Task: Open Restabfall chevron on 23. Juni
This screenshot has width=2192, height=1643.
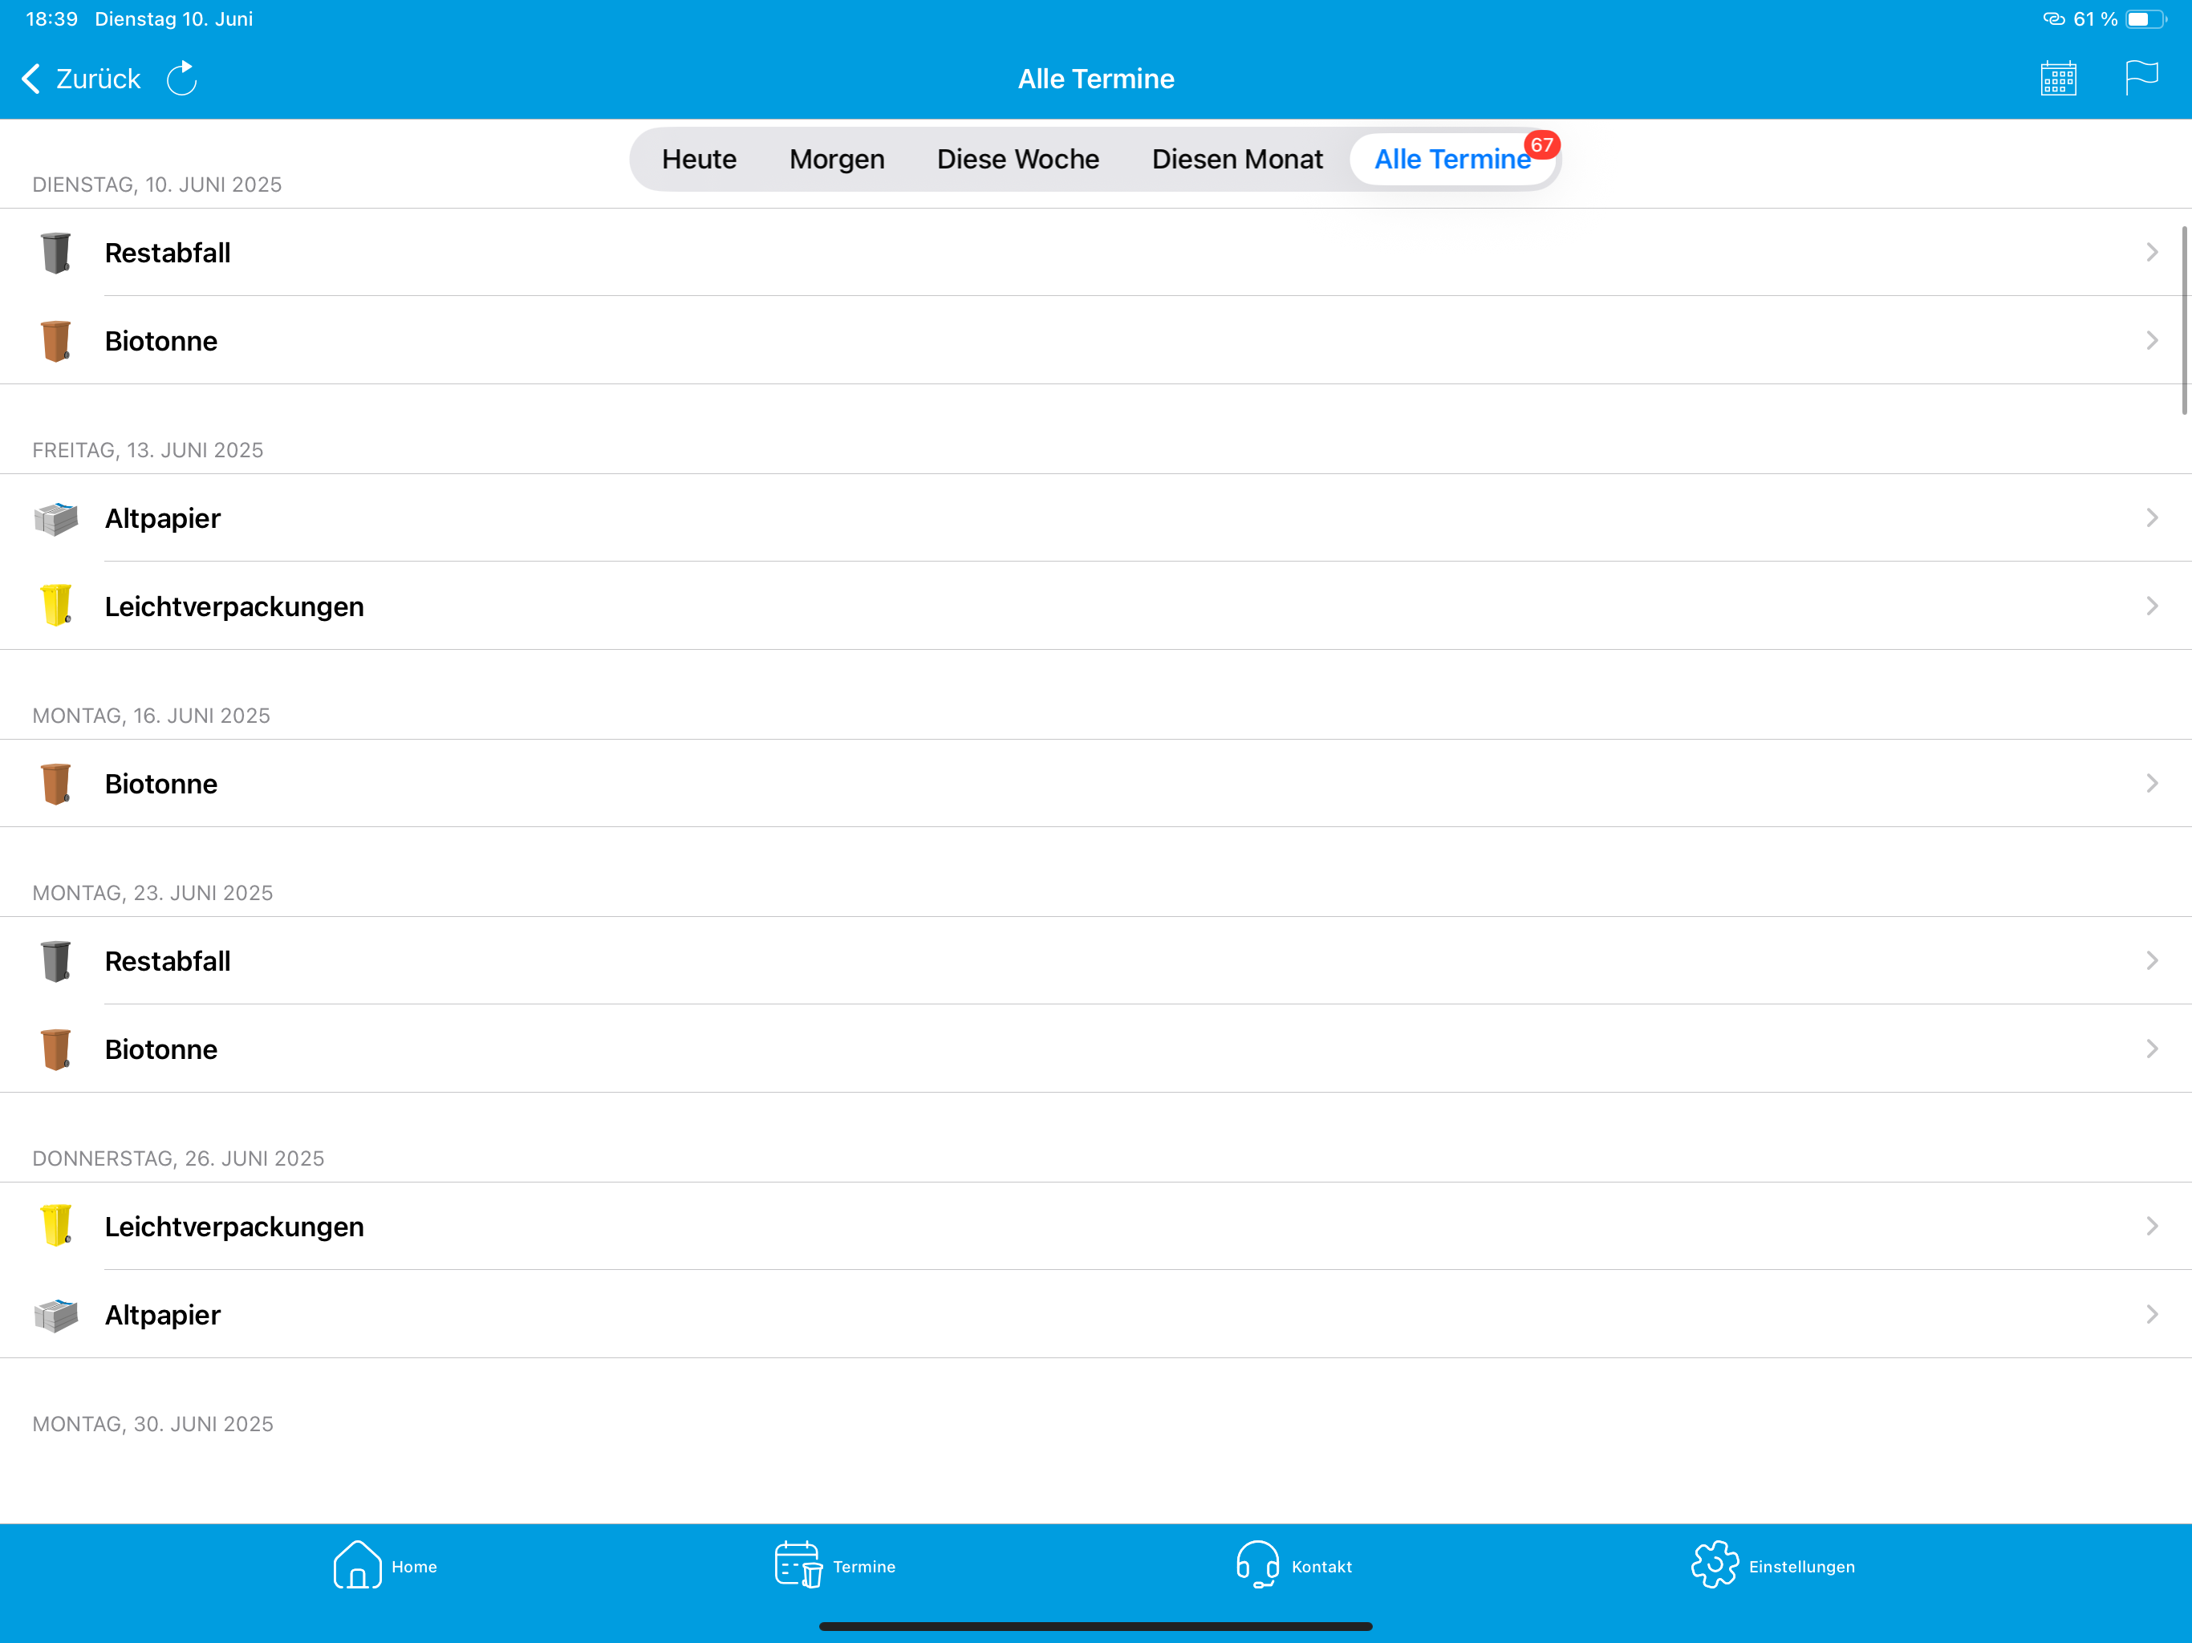Action: 2153,961
